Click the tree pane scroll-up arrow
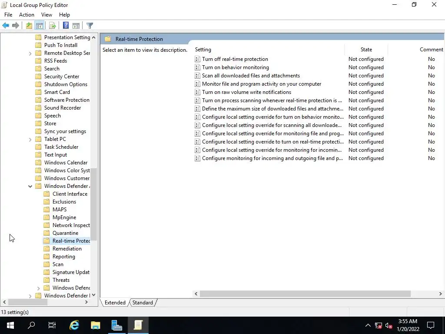Screen dimensions: 445x334 (x=94, y=37)
